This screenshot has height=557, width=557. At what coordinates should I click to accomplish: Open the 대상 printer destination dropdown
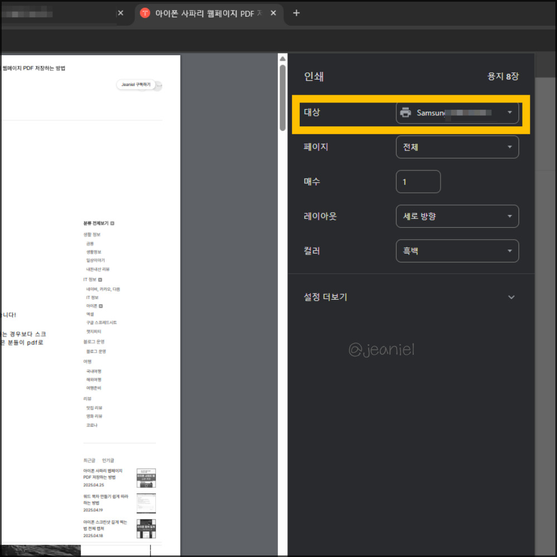click(458, 113)
